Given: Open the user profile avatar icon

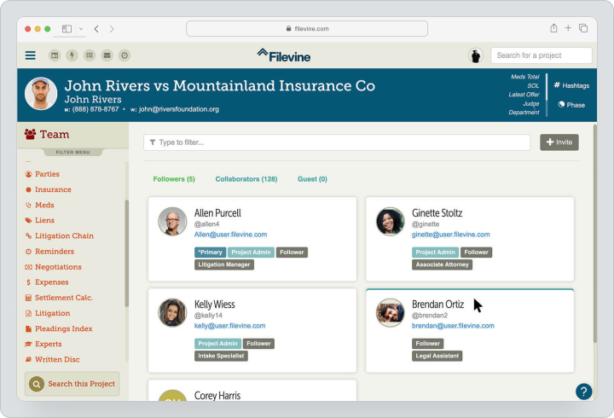Looking at the screenshot, I should pos(475,55).
